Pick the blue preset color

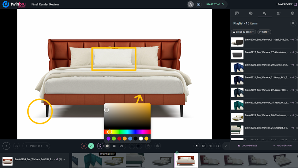point(130,139)
